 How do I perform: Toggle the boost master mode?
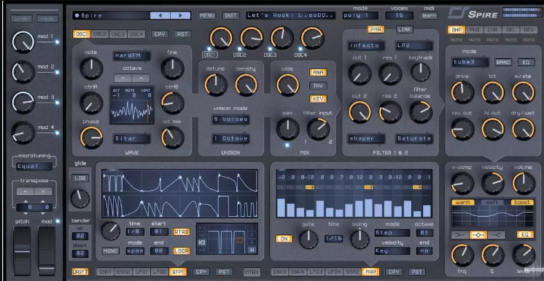[x=522, y=202]
